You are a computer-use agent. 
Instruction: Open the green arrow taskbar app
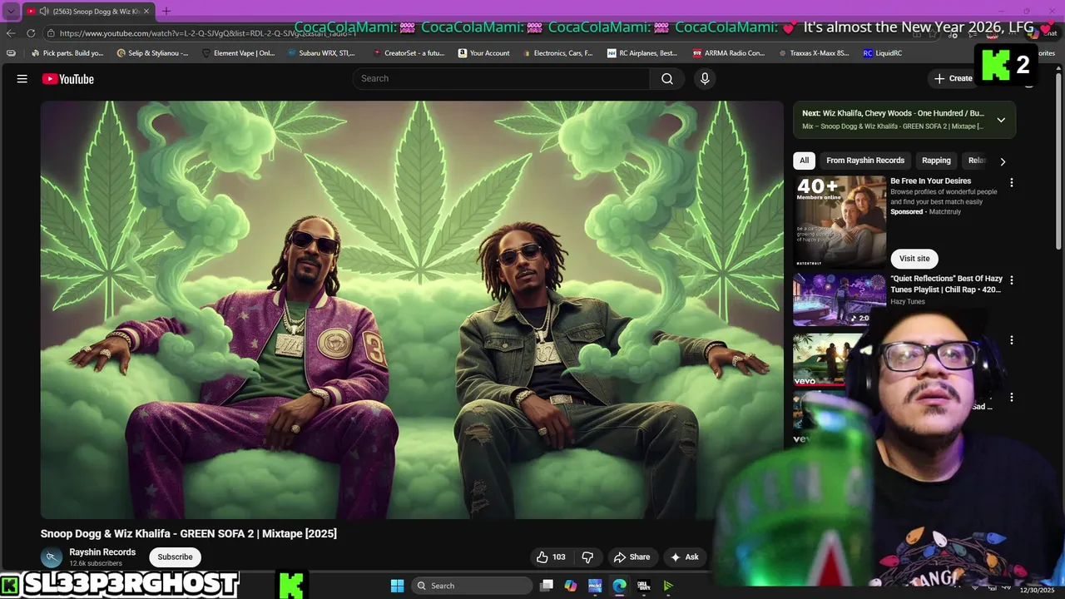[x=667, y=586]
